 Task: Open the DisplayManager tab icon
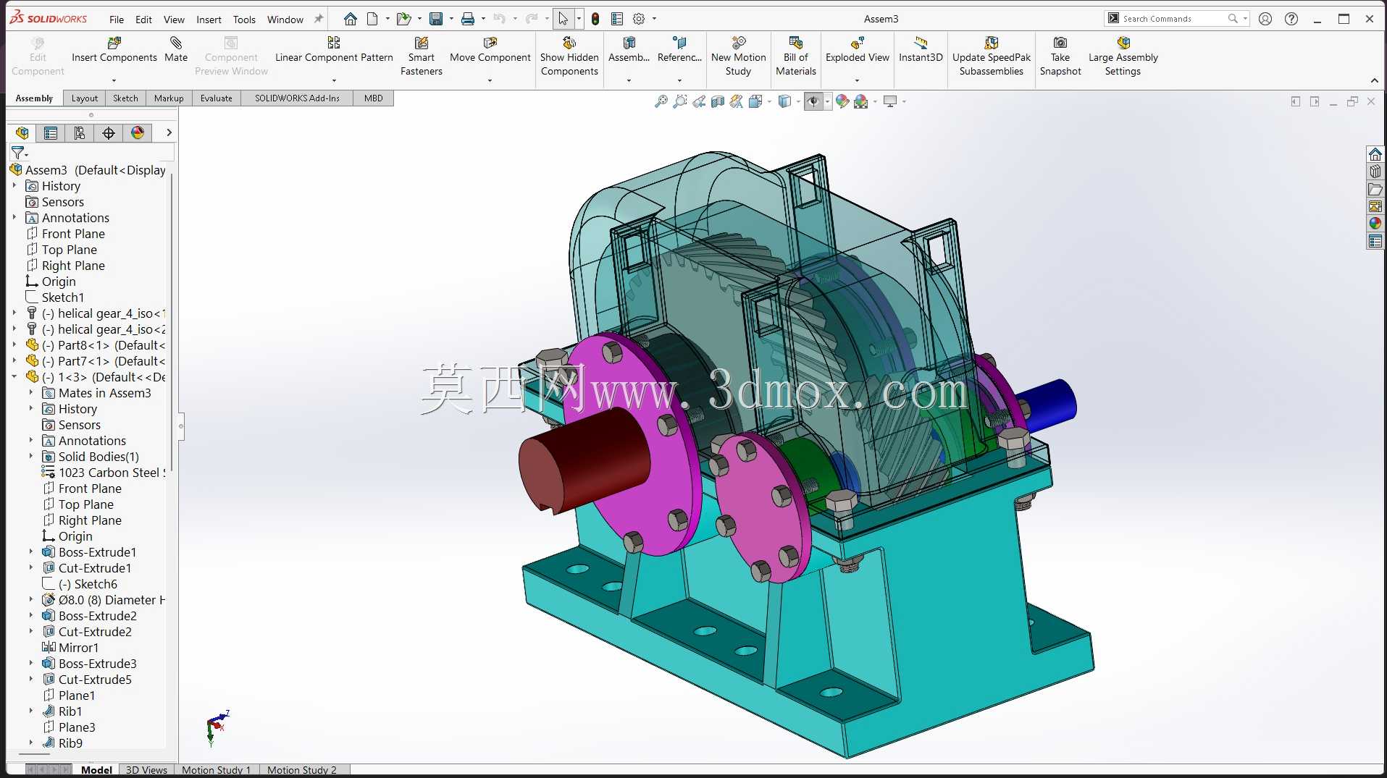(138, 132)
